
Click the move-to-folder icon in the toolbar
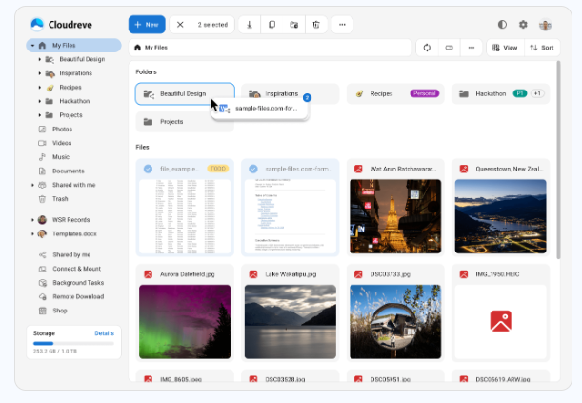pyautogui.click(x=293, y=25)
